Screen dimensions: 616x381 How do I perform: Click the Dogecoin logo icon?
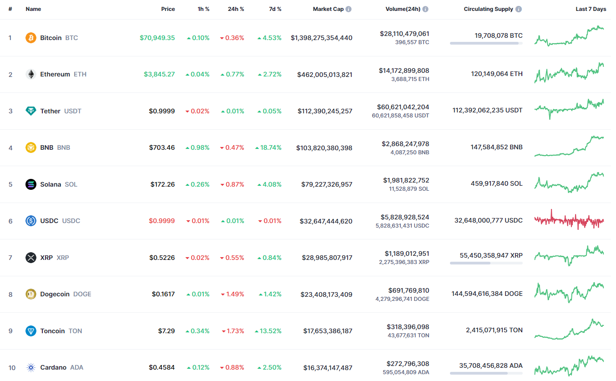31,294
